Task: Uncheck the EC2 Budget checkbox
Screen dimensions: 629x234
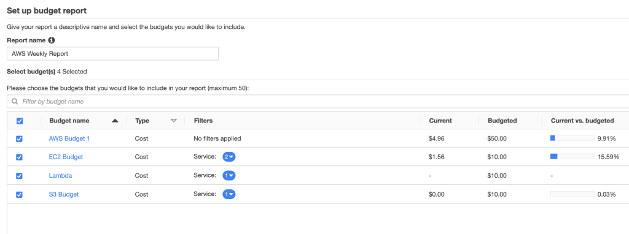Action: [x=19, y=157]
